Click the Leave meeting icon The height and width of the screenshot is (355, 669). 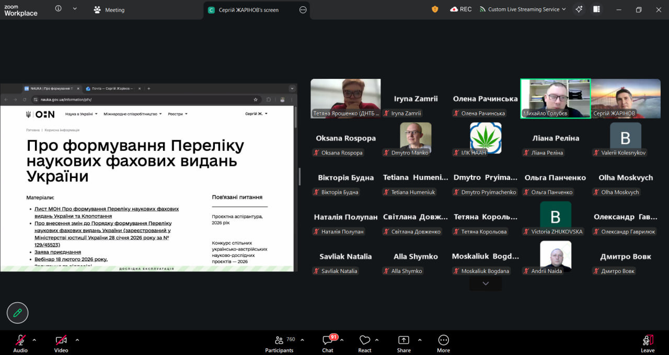click(648, 343)
